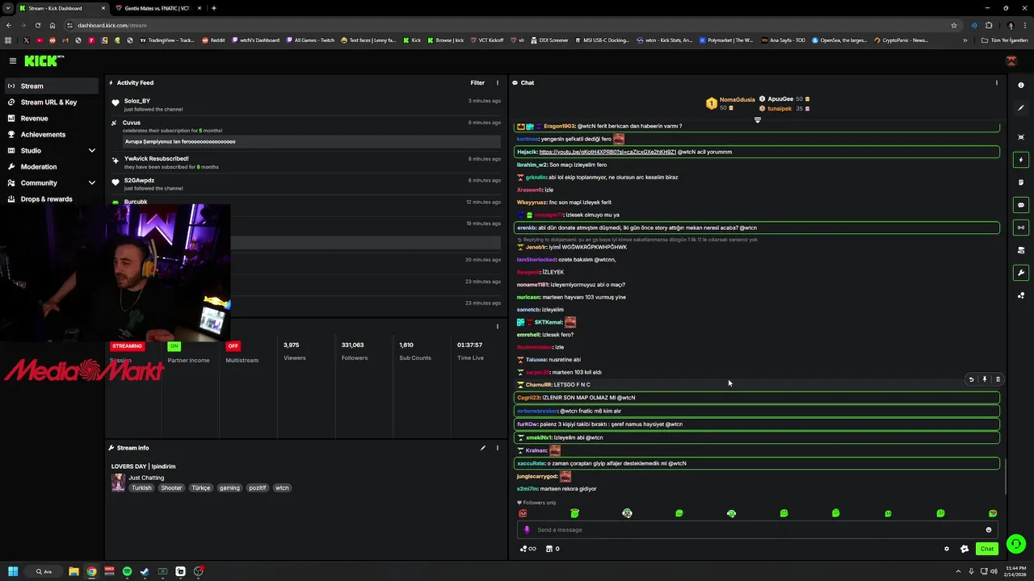Open the Windows Start menu
The height and width of the screenshot is (581, 1034).
pos(13,571)
